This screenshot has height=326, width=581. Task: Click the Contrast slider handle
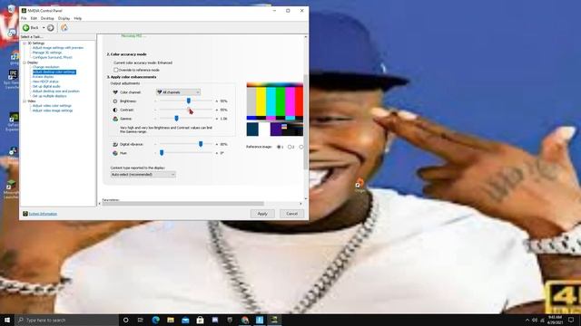(x=189, y=110)
